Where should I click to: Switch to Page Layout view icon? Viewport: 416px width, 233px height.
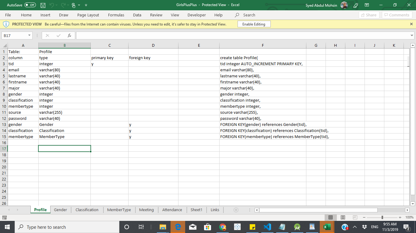(x=343, y=217)
